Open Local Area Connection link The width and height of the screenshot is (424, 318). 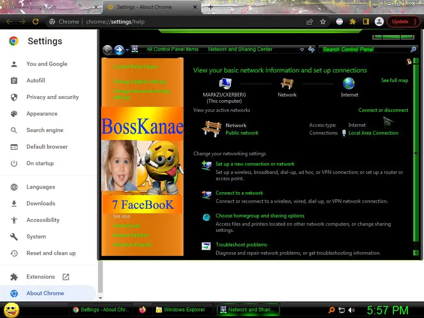pos(373,133)
